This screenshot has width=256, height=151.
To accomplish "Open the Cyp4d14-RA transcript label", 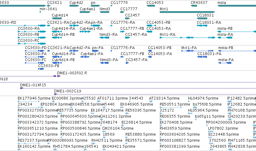I will pos(63,28).
